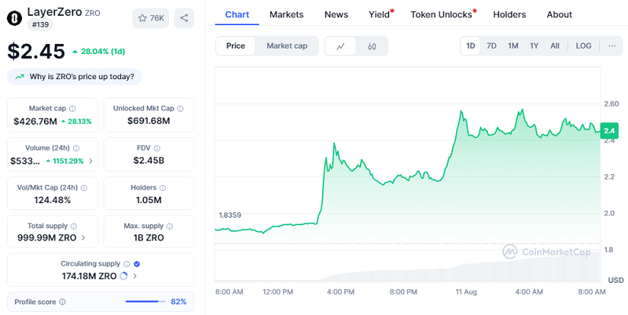
Task: Expand Total supply details chevron
Action: point(83,237)
